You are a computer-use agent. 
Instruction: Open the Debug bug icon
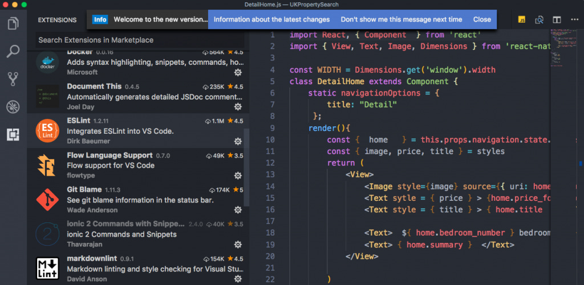(x=13, y=107)
